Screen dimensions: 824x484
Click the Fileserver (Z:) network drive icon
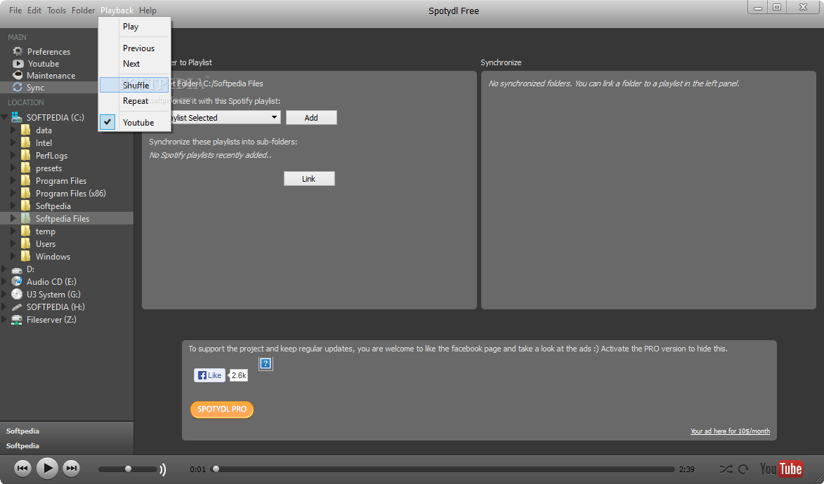[x=17, y=319]
